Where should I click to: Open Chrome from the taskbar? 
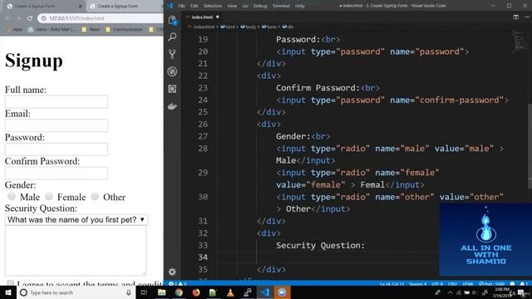pyautogui.click(x=179, y=292)
